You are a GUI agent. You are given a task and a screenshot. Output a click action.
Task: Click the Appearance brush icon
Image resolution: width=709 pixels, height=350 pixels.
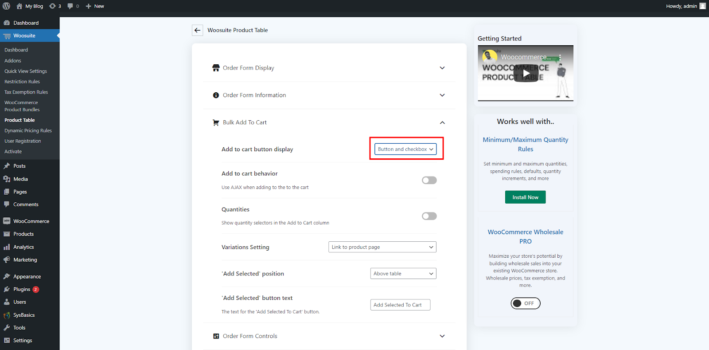tap(7, 276)
